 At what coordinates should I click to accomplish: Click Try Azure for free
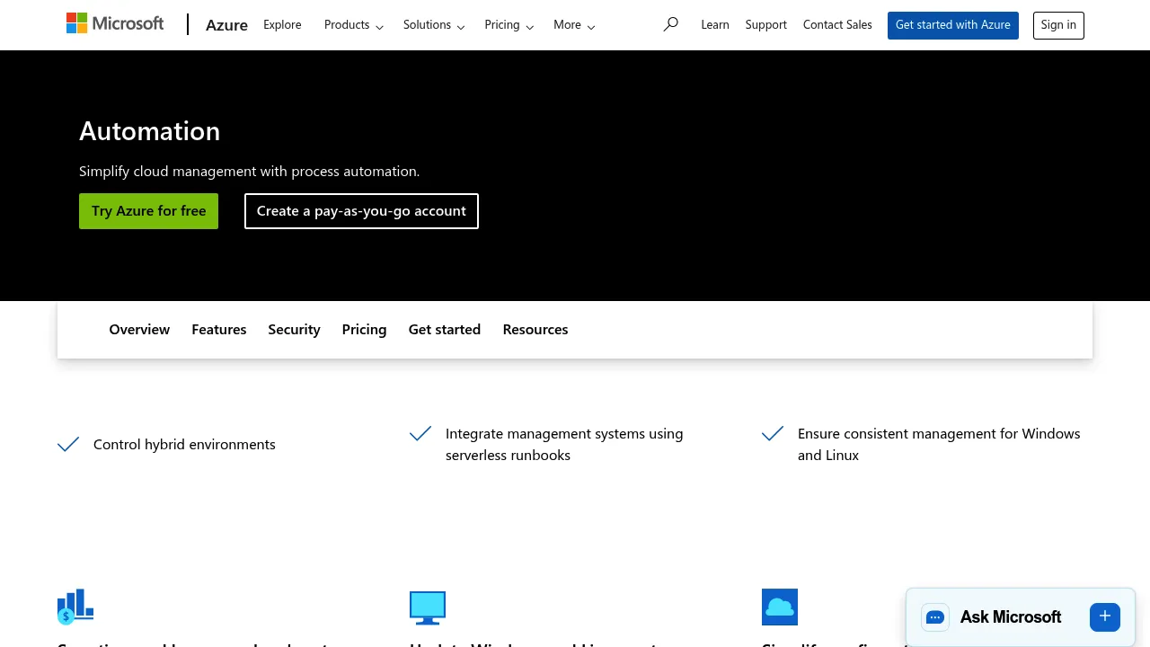point(148,211)
